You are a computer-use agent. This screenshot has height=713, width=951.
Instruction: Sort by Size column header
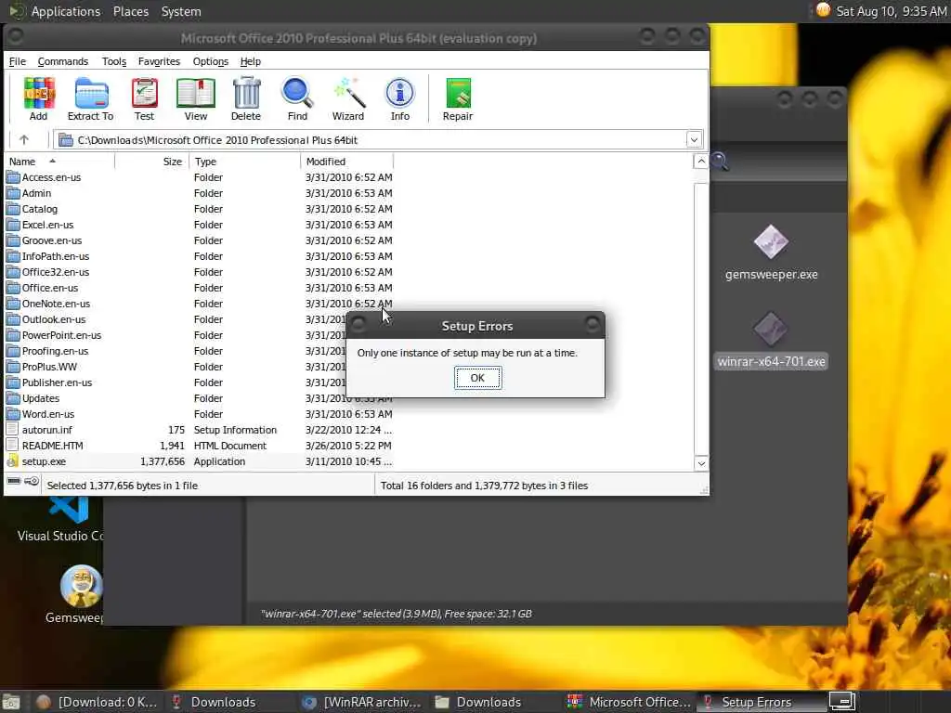(x=151, y=162)
